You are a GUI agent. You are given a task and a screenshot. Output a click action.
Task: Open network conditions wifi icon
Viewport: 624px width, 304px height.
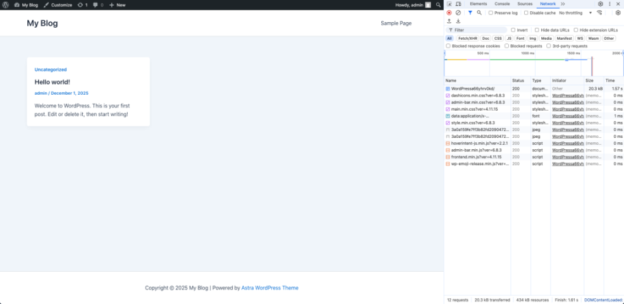tap(599, 13)
